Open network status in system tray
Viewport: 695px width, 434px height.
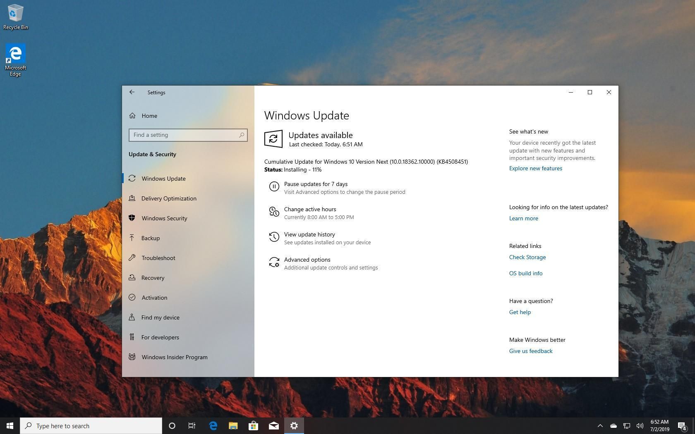627,426
